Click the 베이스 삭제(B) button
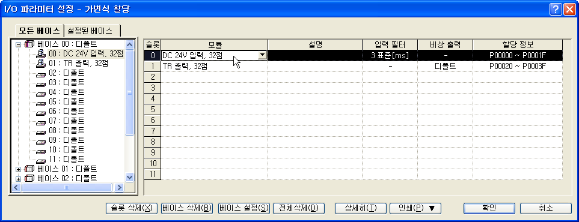 click(x=187, y=208)
